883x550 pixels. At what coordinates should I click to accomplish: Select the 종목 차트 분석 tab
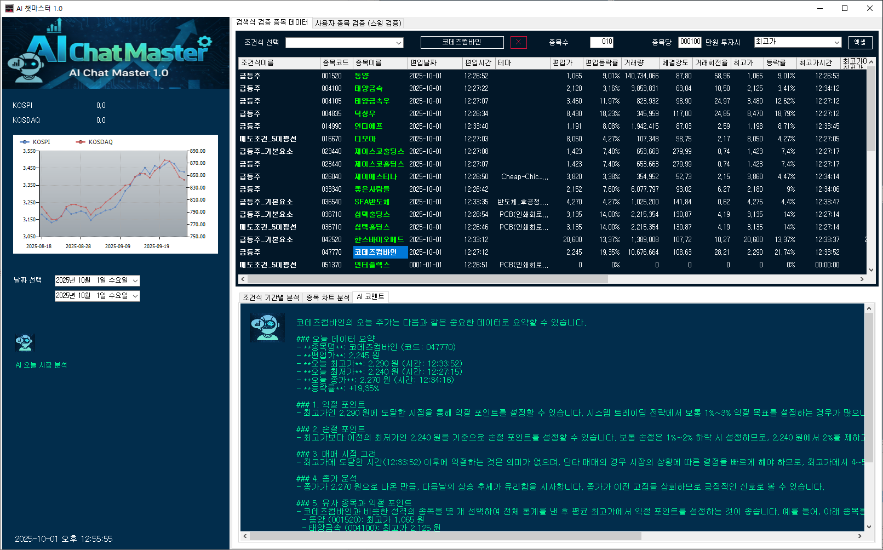328,297
